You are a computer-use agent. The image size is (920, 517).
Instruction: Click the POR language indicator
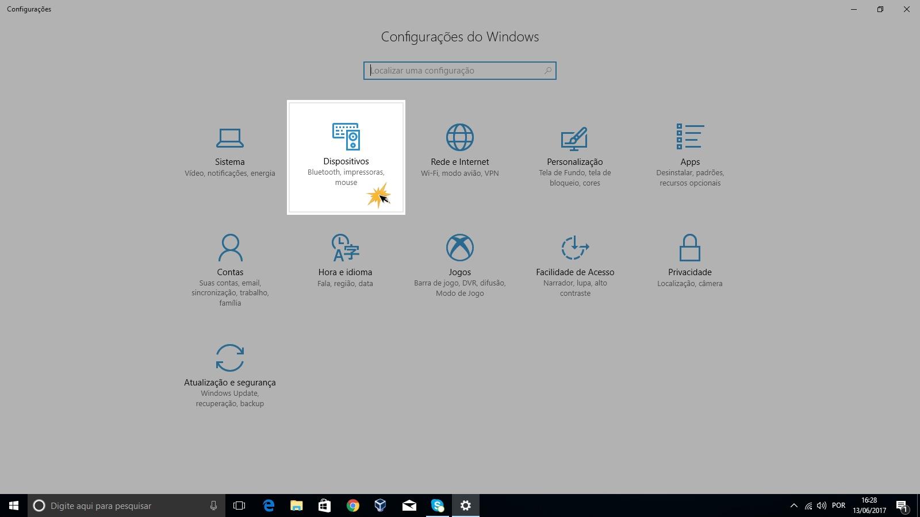838,506
